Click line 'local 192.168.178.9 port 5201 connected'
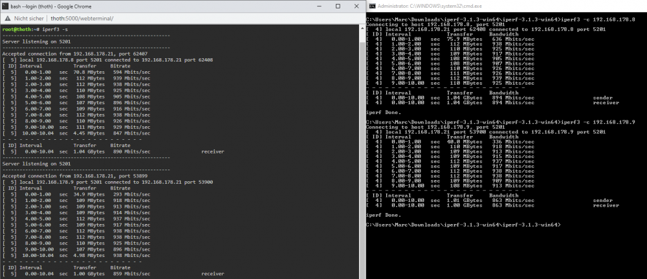 click(x=107, y=182)
